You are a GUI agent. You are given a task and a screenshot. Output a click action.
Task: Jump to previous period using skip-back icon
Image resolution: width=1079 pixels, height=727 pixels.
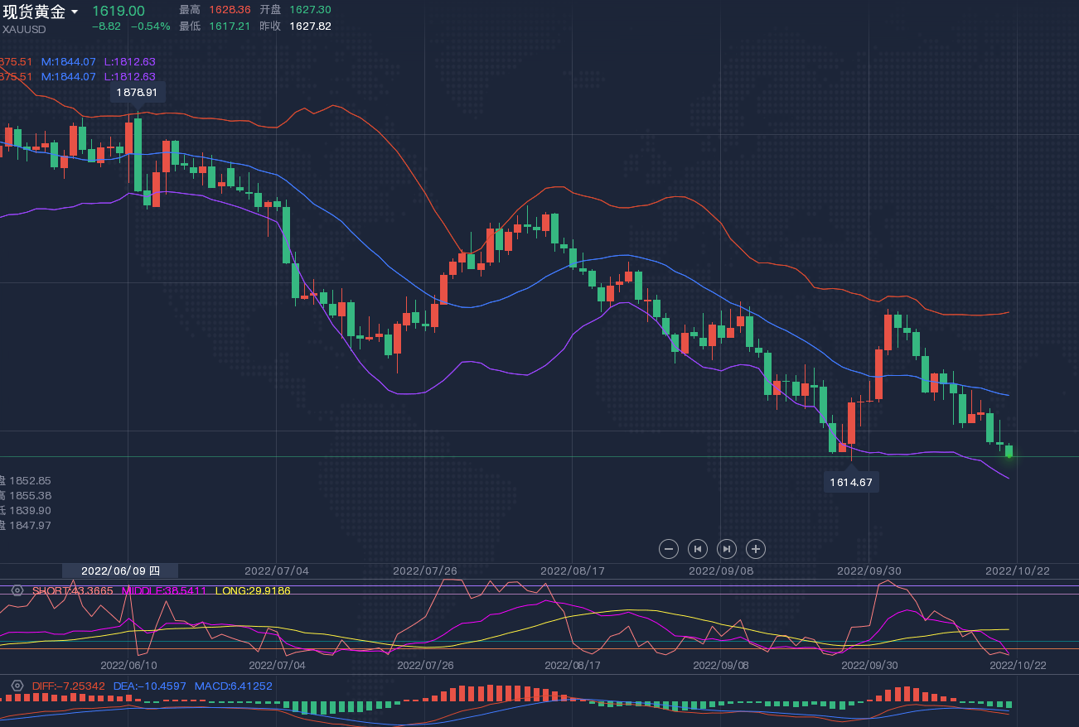[698, 548]
